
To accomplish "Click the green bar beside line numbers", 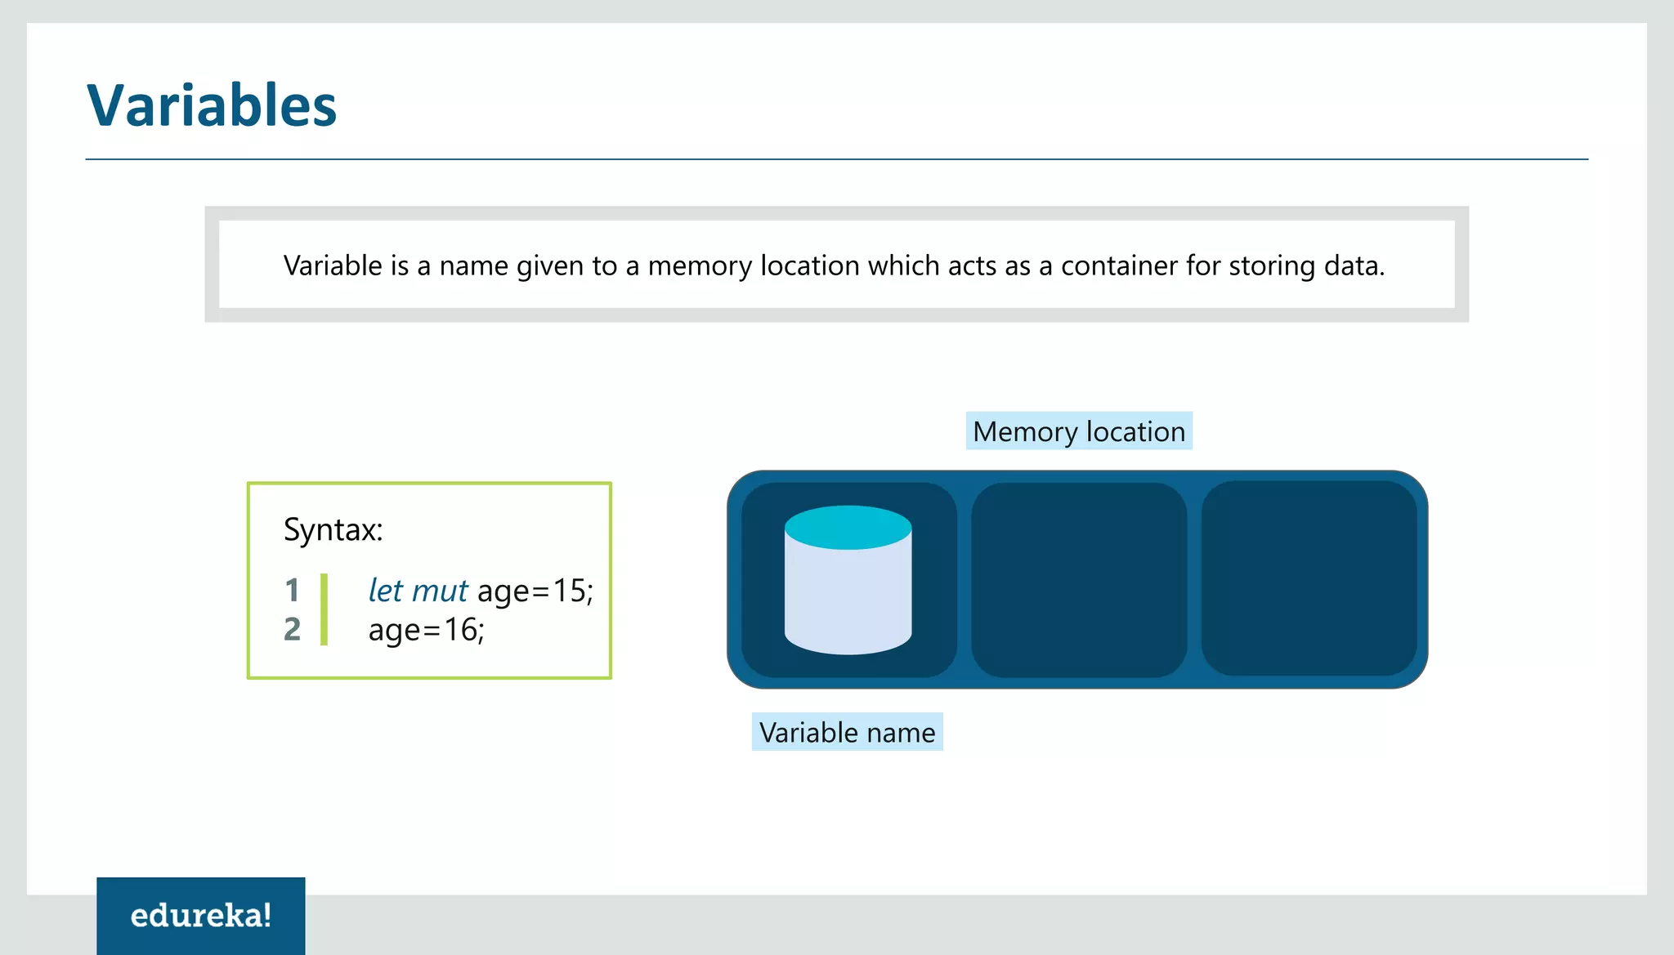I will point(325,609).
